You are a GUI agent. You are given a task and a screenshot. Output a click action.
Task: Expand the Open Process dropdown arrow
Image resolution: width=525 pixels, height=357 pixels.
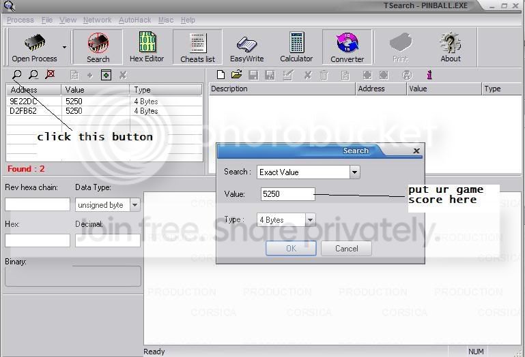(x=64, y=47)
